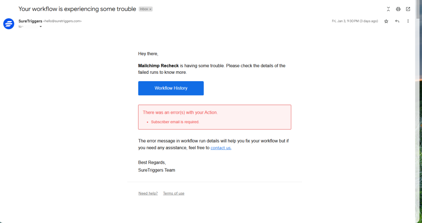Click the SureTriggers sender name
Viewport: 422px width, 223px height.
tap(30, 21)
